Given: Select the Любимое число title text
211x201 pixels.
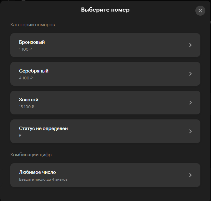Looking at the screenshot, I should pos(38,172).
